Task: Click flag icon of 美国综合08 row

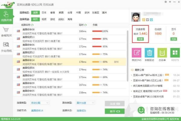Action: (18, 31)
